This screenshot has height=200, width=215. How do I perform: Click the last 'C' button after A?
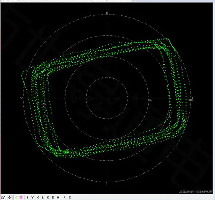point(70,197)
